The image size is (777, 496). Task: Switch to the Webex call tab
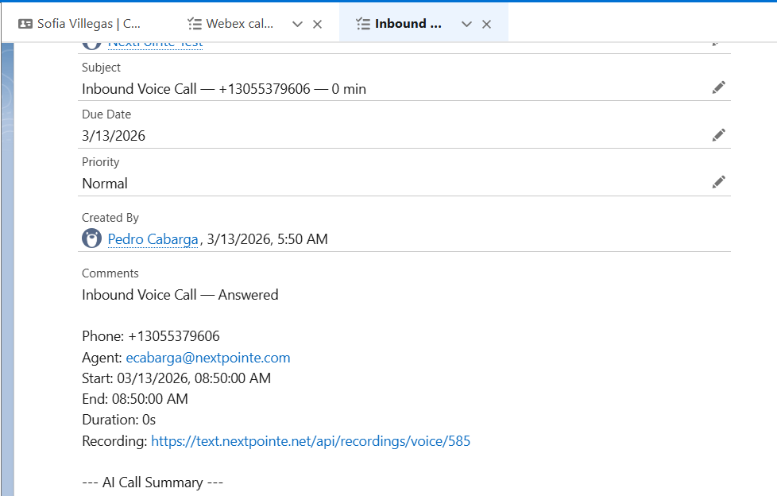[x=238, y=23]
